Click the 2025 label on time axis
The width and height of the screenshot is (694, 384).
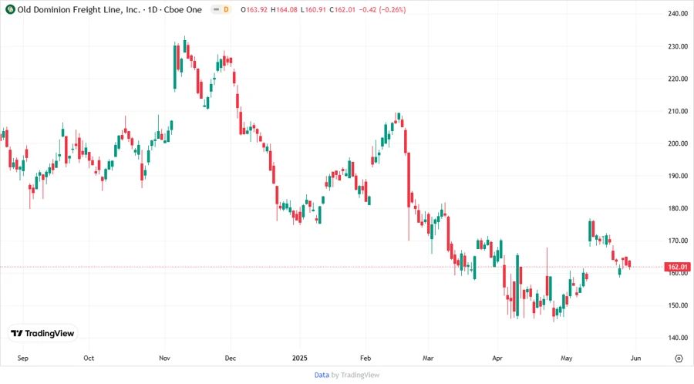click(x=300, y=358)
